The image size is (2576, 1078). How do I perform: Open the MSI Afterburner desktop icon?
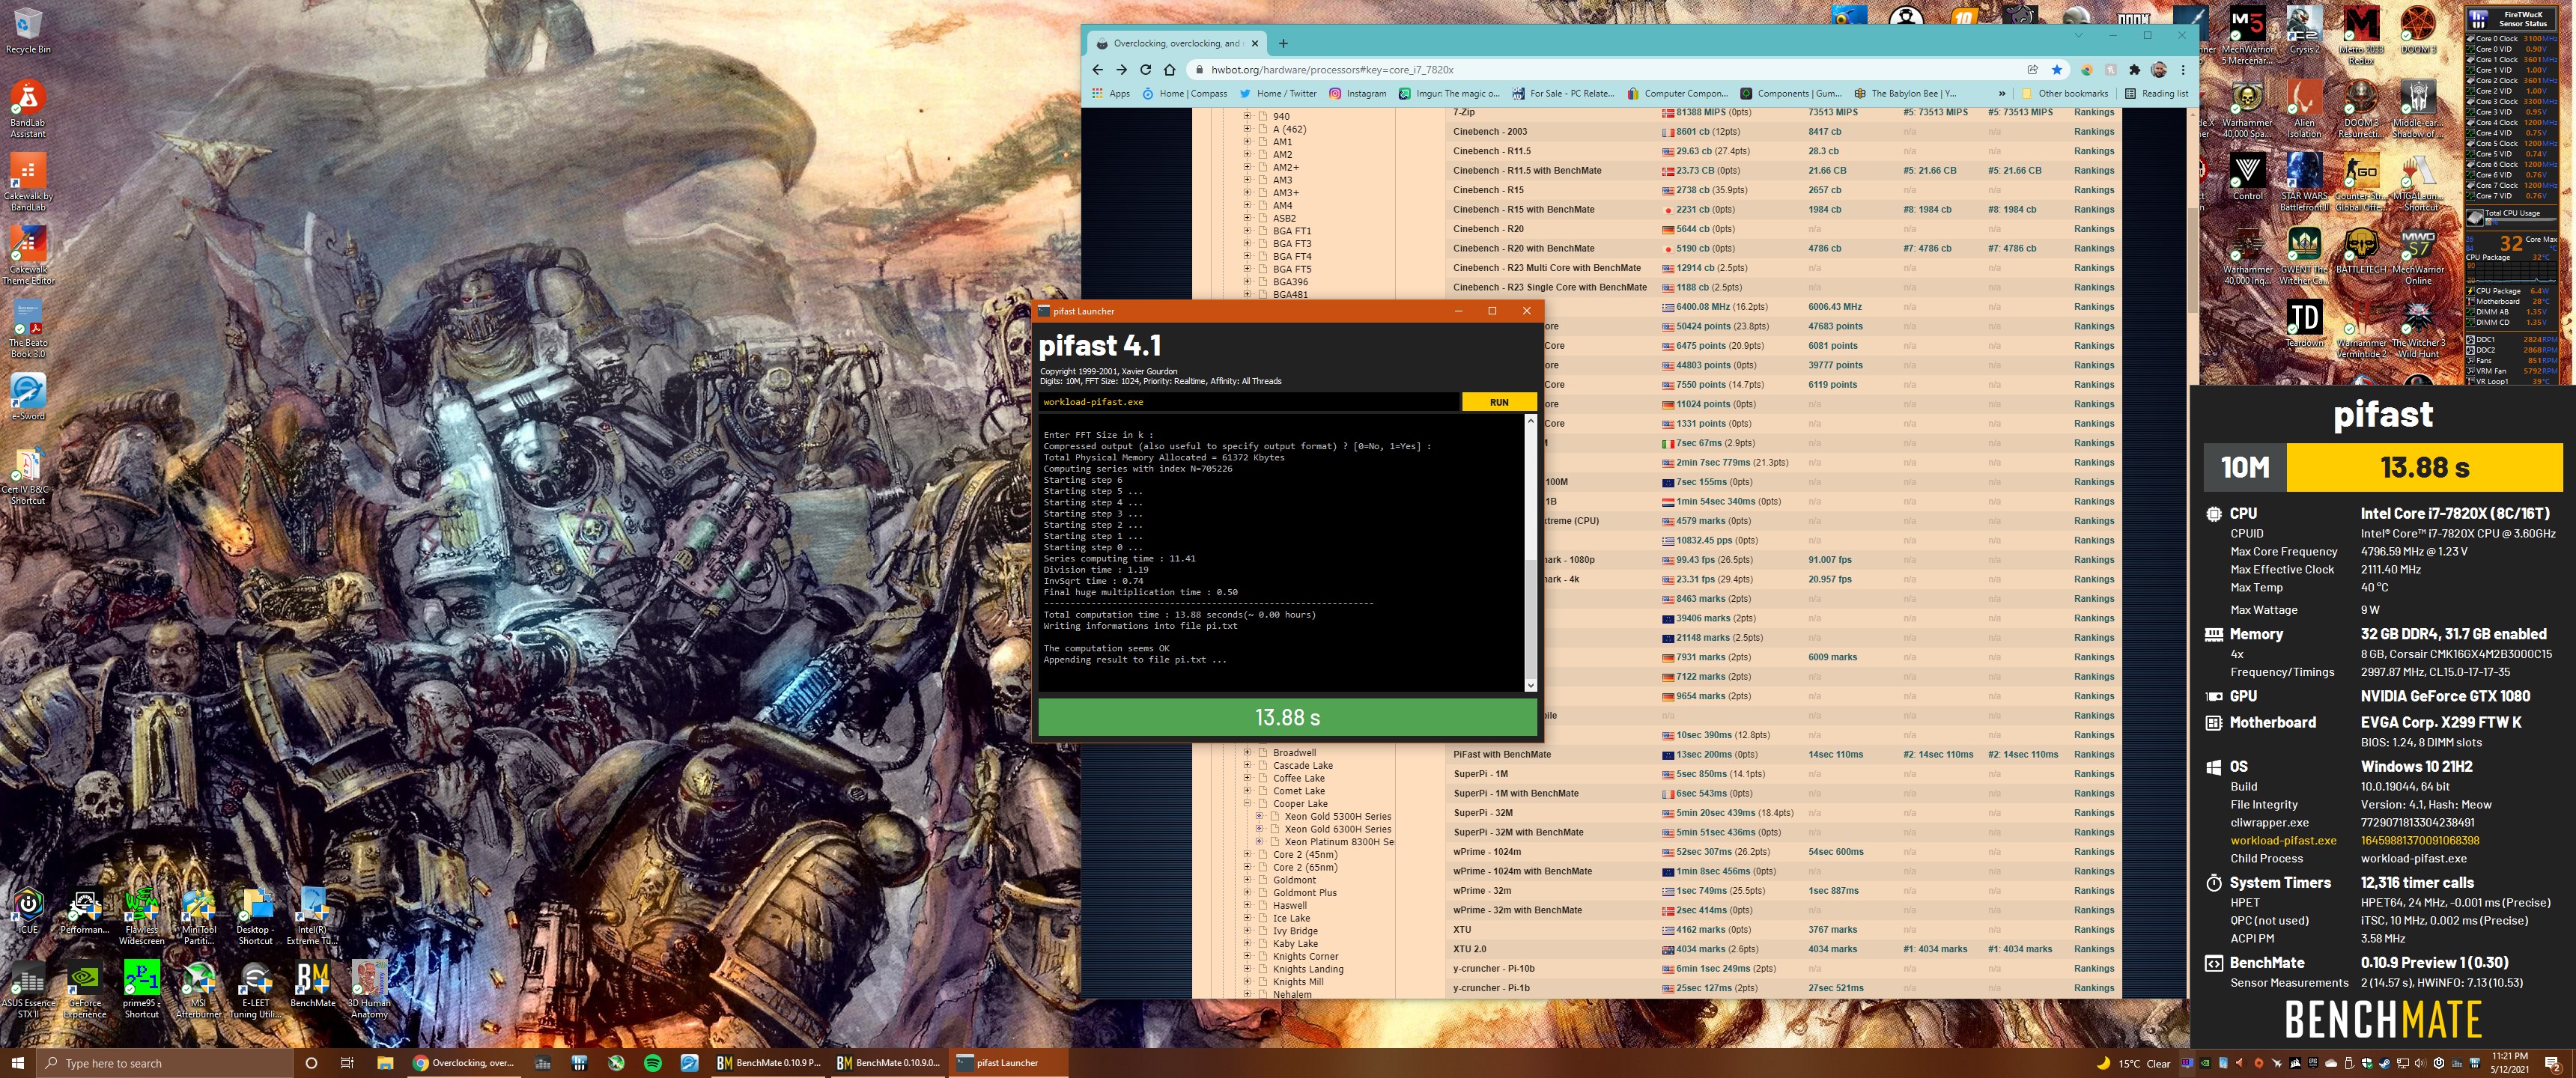point(198,990)
